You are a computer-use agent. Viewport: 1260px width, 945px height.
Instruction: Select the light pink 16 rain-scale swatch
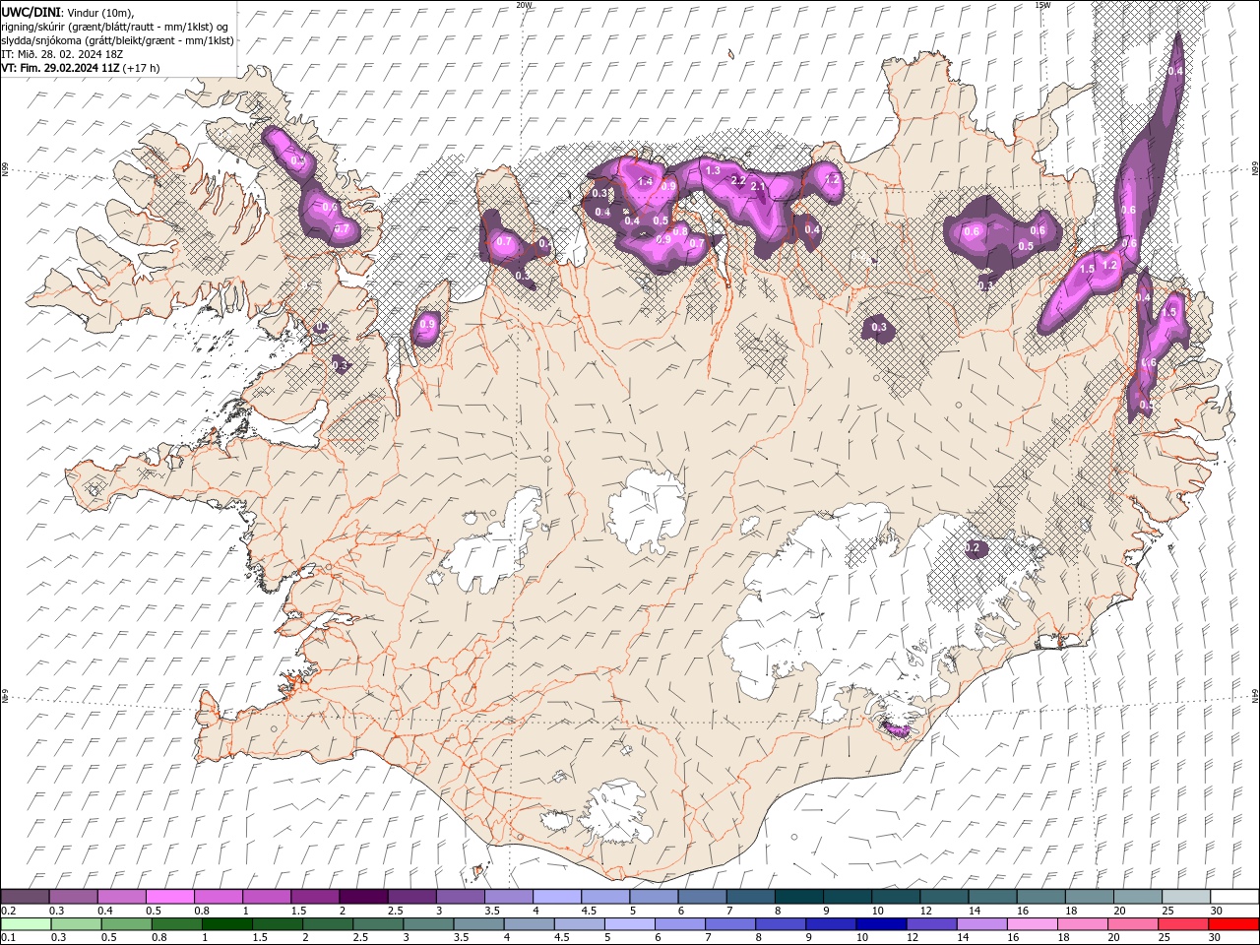(x=1033, y=924)
